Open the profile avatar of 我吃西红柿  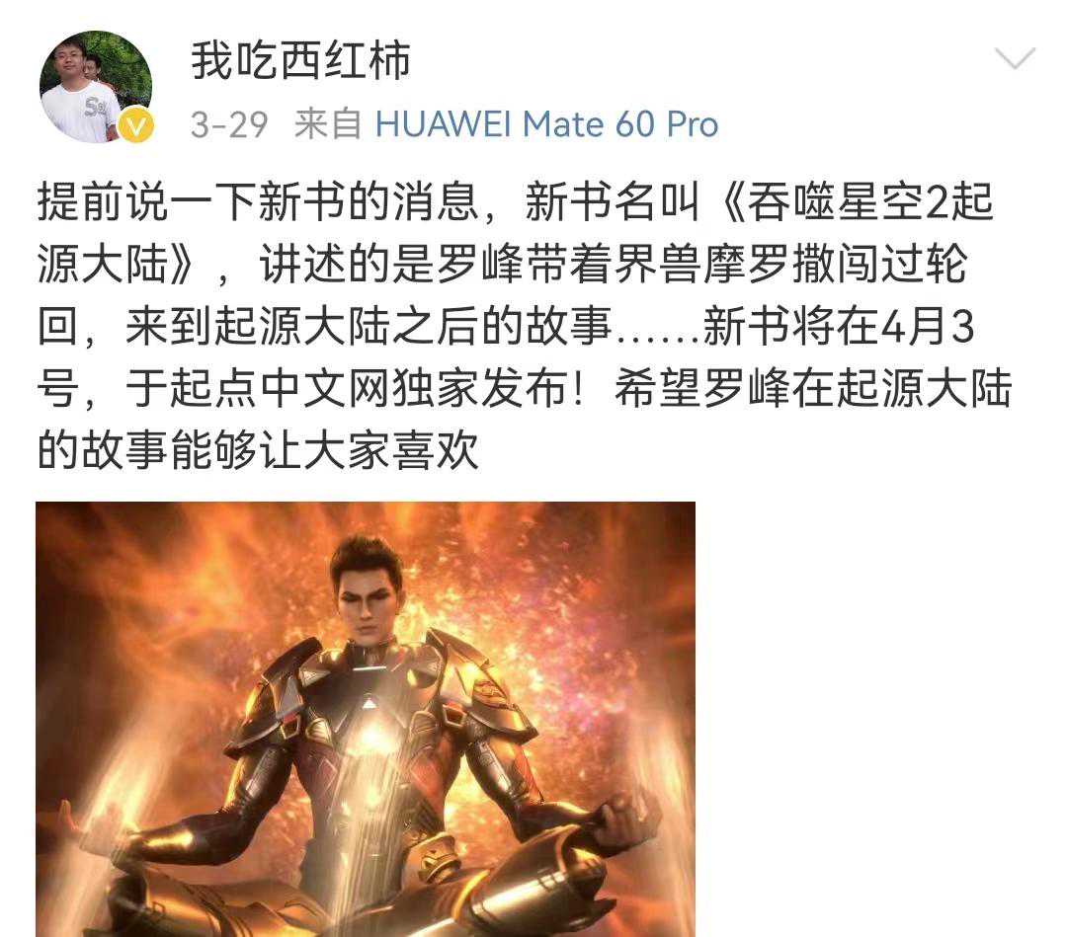coord(96,86)
